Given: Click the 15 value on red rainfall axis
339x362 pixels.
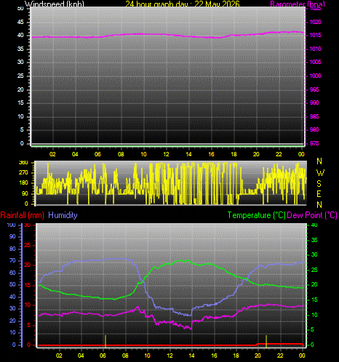Looking at the screenshot, I should pyautogui.click(x=28, y=285).
